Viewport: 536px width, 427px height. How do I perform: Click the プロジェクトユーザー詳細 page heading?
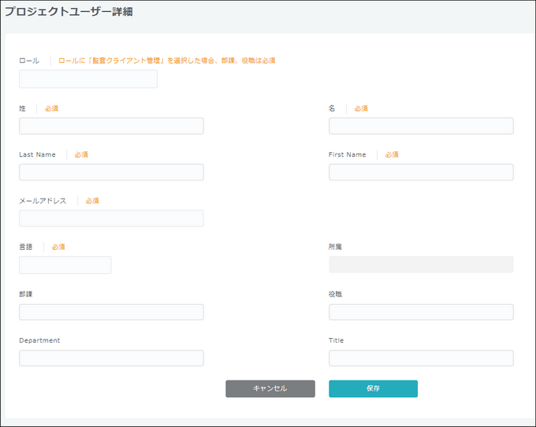pos(59,11)
